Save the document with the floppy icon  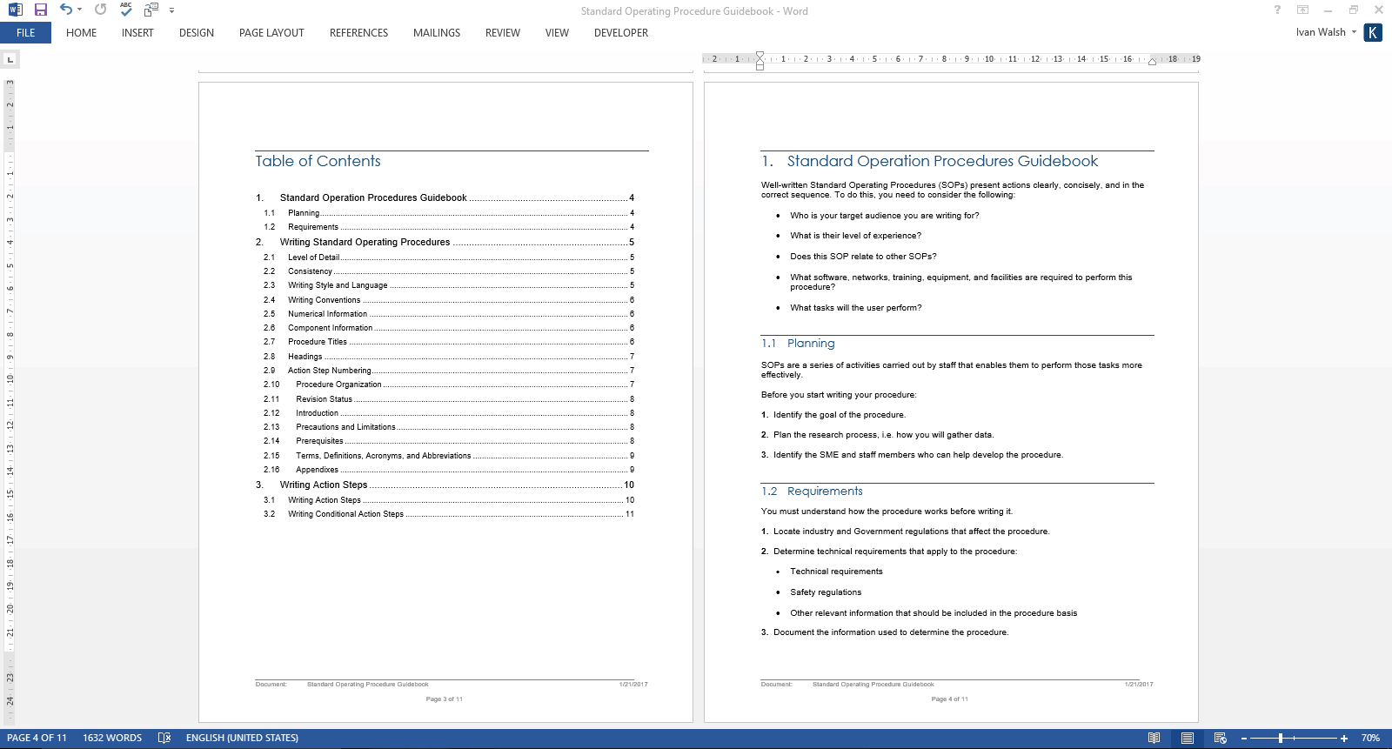(x=40, y=10)
